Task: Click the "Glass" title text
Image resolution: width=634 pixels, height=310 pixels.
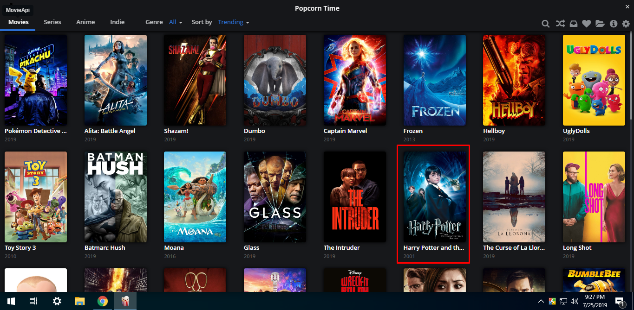Action: (252, 248)
